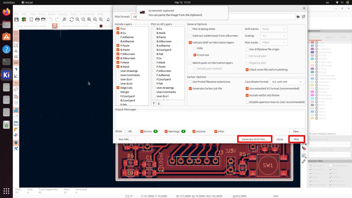The width and height of the screenshot is (352, 198).
Task: Move layer down arrow under Plot on All Layers
Action: [x=159, y=103]
